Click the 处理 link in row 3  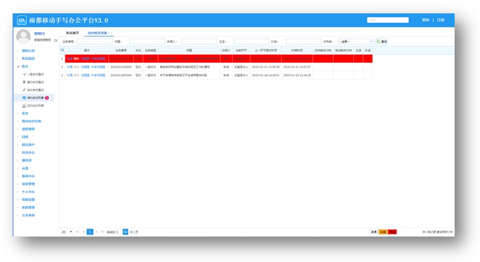pos(70,75)
